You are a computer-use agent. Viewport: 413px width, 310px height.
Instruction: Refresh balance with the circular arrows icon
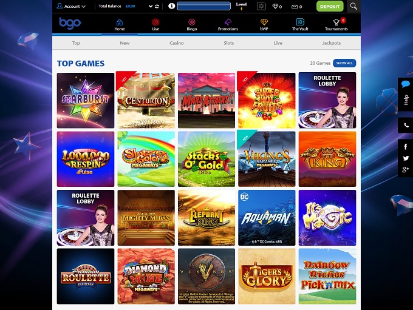[157, 6]
